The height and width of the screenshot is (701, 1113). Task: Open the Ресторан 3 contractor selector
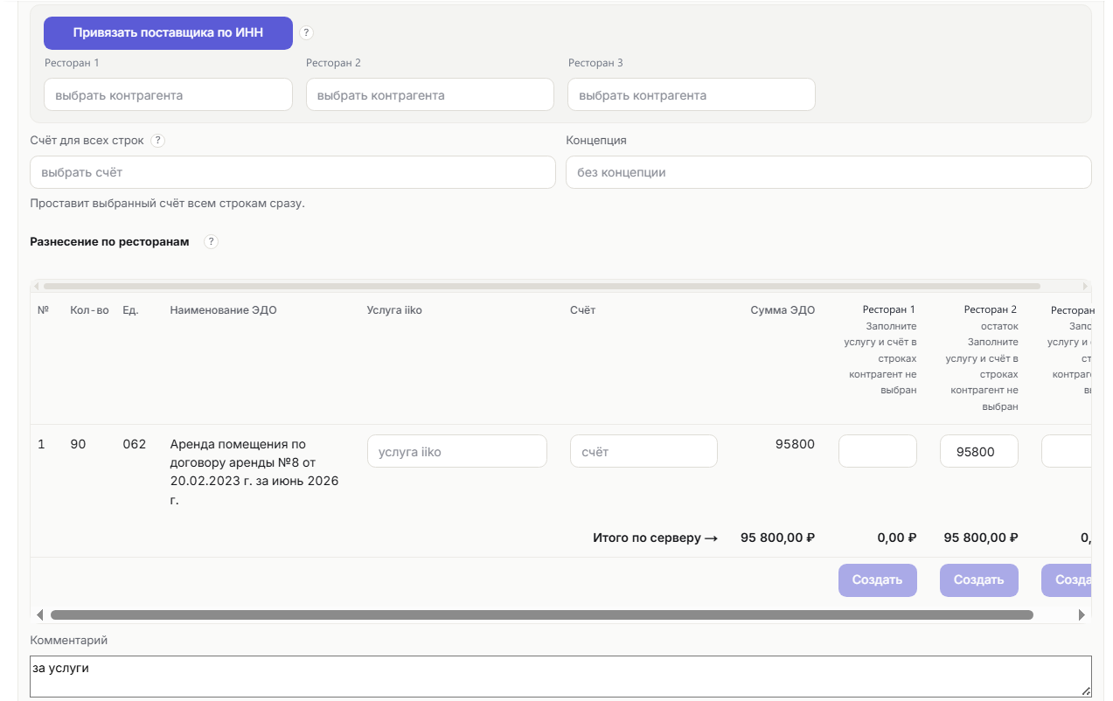692,94
